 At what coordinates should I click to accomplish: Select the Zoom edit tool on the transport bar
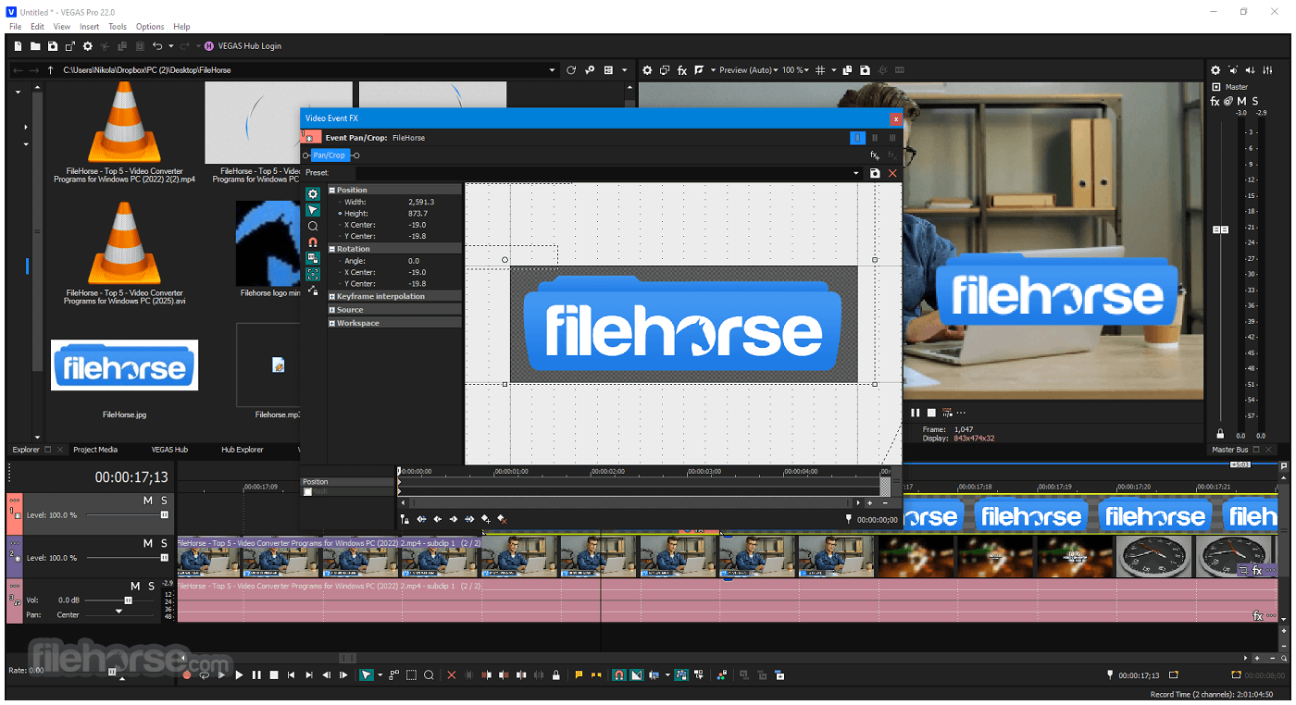click(429, 675)
